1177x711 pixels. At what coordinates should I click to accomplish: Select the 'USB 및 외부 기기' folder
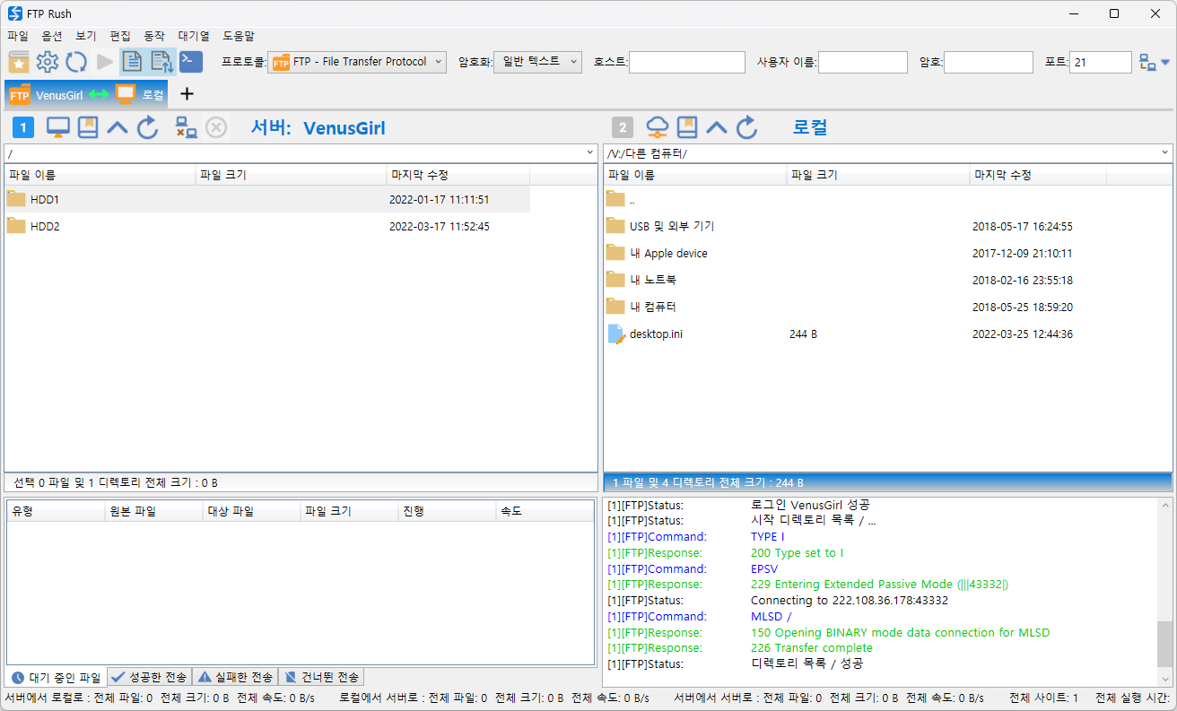pyautogui.click(x=855, y=226)
